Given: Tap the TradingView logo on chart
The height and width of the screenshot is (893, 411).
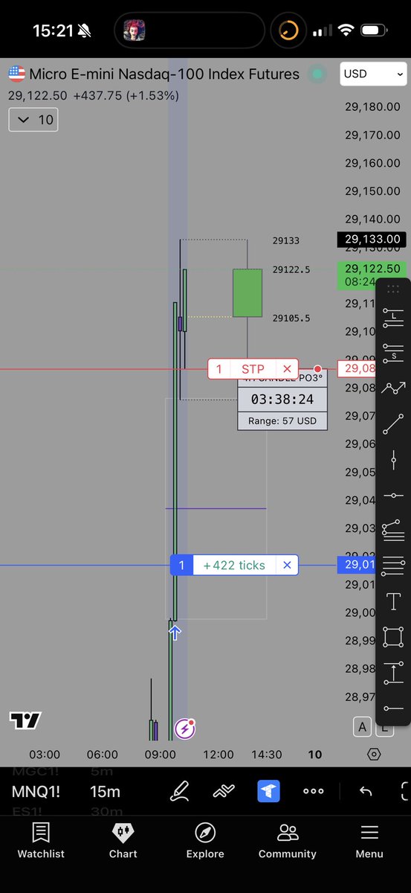Looking at the screenshot, I should 25,720.
